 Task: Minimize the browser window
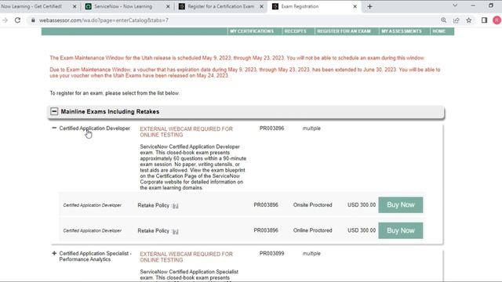473,5
